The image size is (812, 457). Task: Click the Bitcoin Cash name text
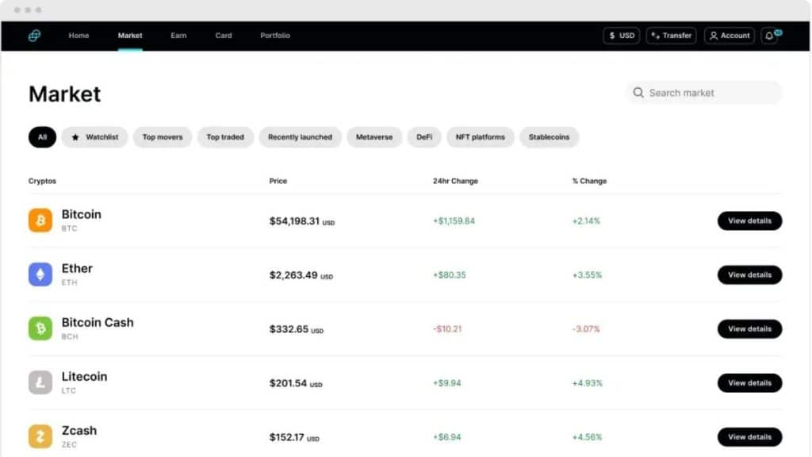click(98, 322)
